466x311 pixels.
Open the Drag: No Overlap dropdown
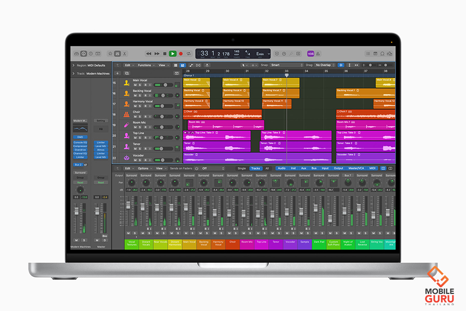[x=325, y=65]
